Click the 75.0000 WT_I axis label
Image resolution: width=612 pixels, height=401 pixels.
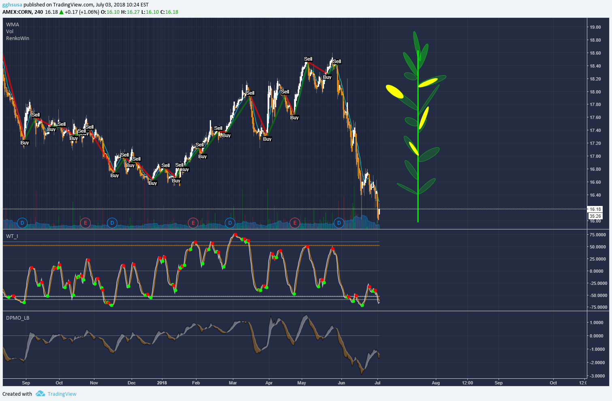(597, 235)
